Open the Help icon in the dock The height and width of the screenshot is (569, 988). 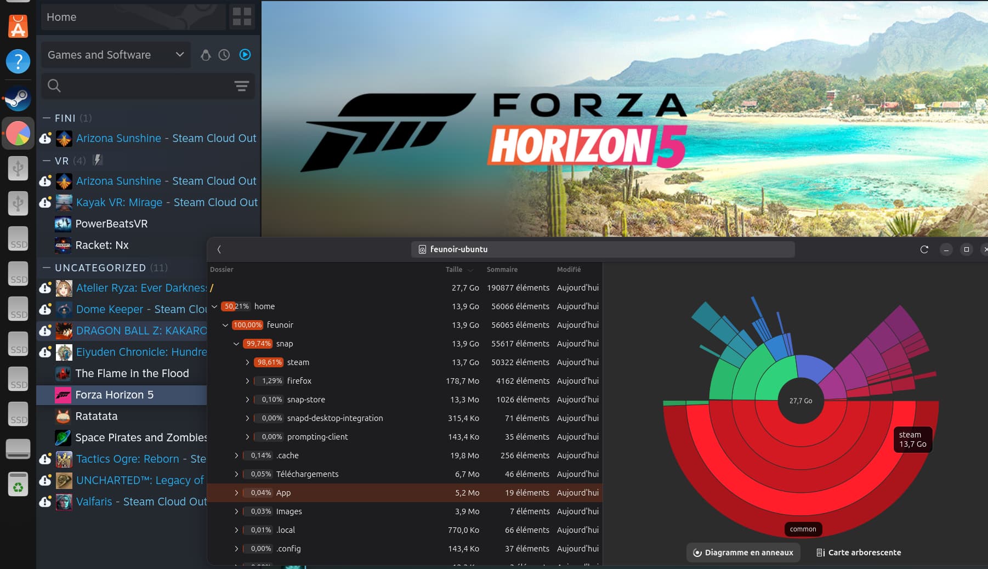[x=18, y=61]
